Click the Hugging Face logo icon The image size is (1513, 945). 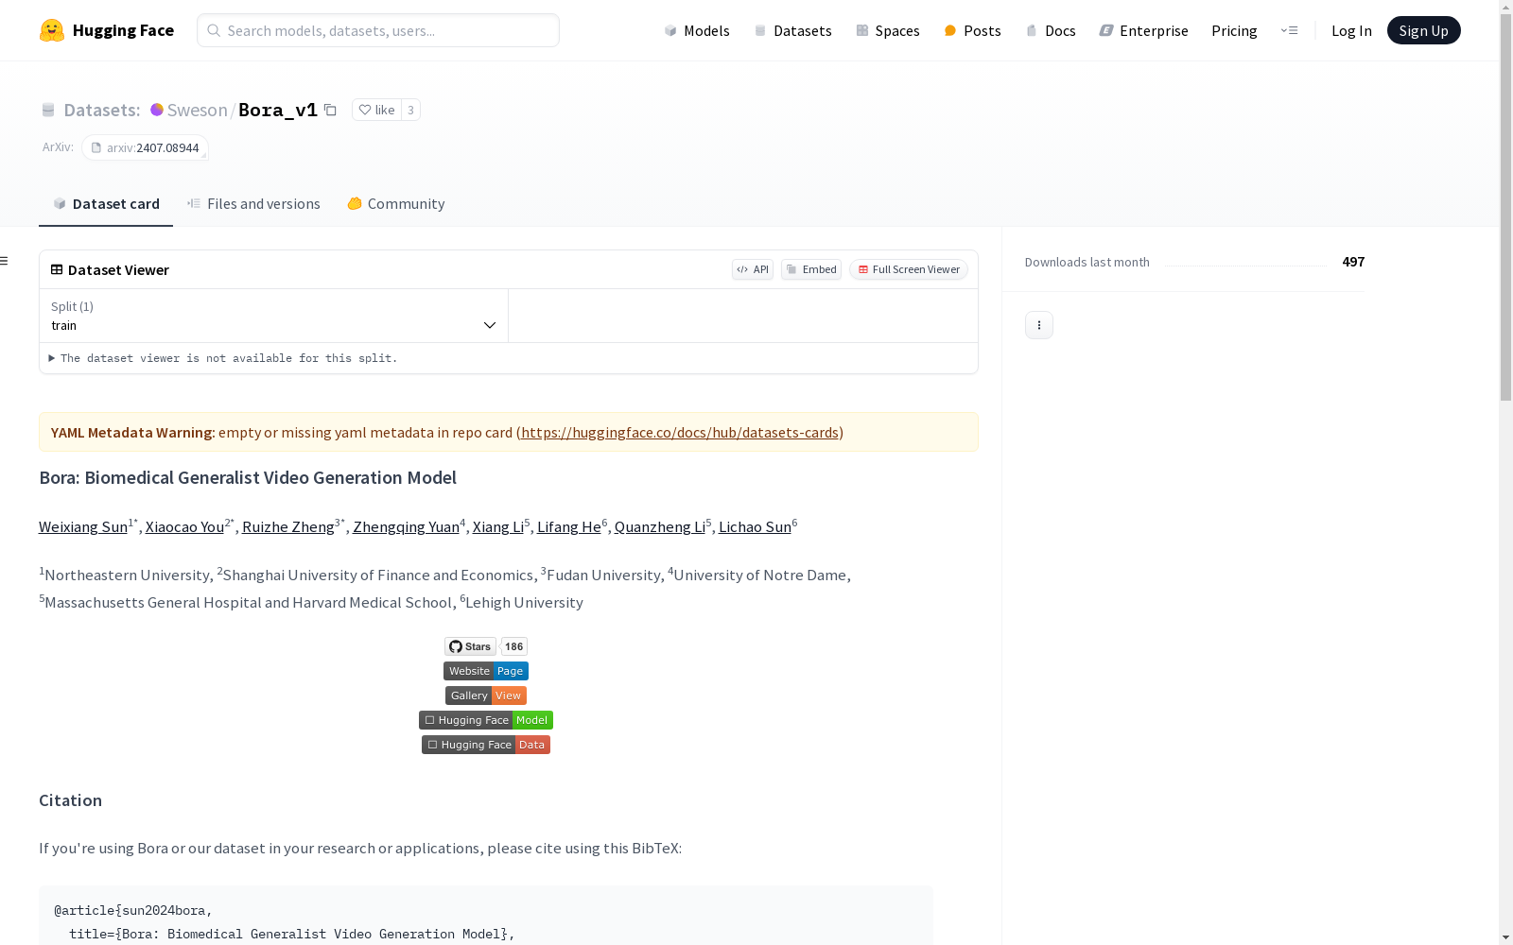[52, 30]
